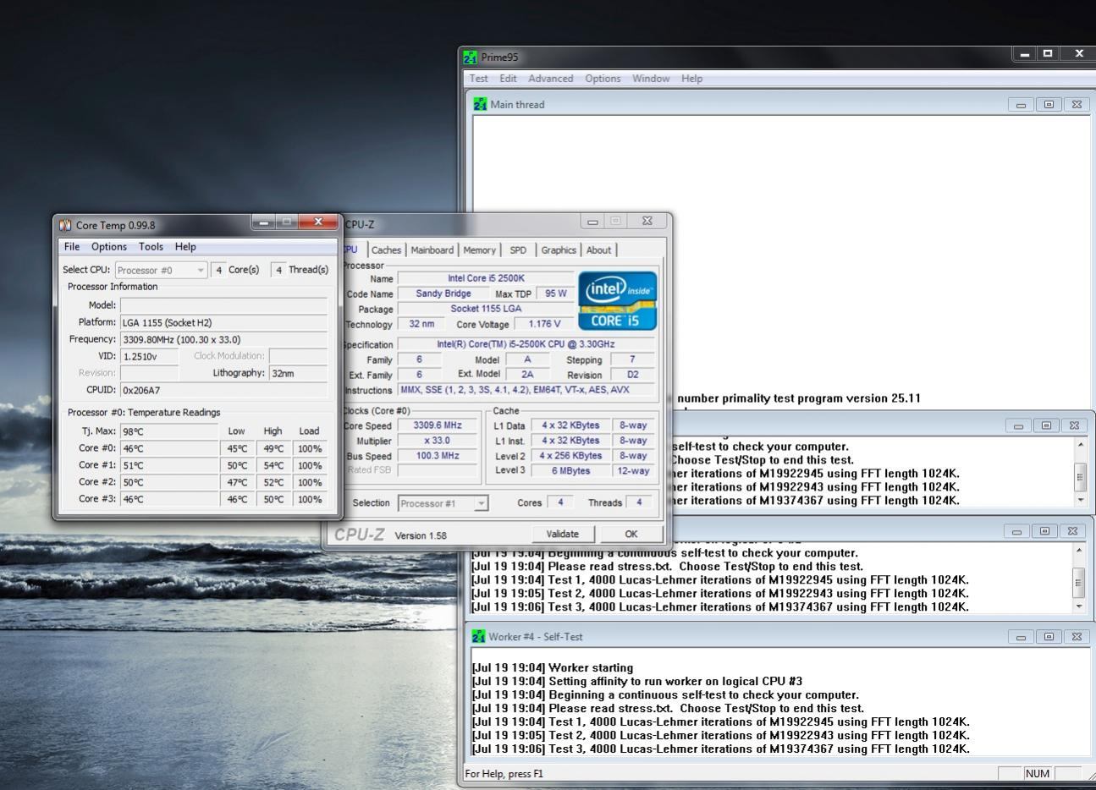Viewport: 1096px width, 790px height.
Task: Open the File menu in Core Temp
Action: click(72, 247)
